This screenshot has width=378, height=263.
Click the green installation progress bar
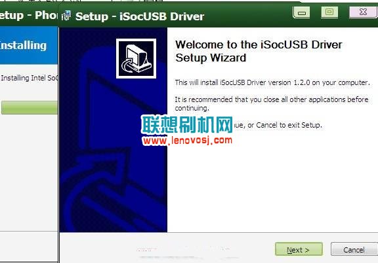click(x=29, y=107)
